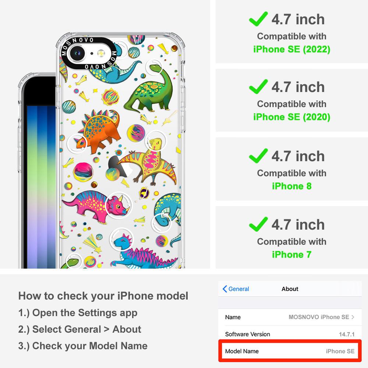Select the Name row showing MOSNOVO iPhone SE

(x=290, y=317)
